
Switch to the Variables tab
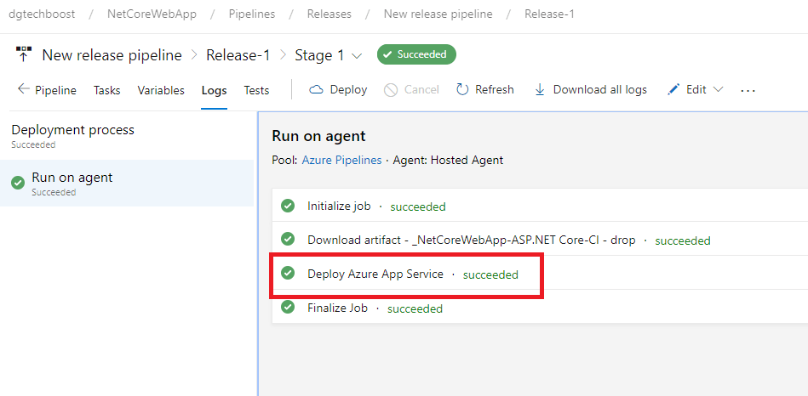(161, 90)
